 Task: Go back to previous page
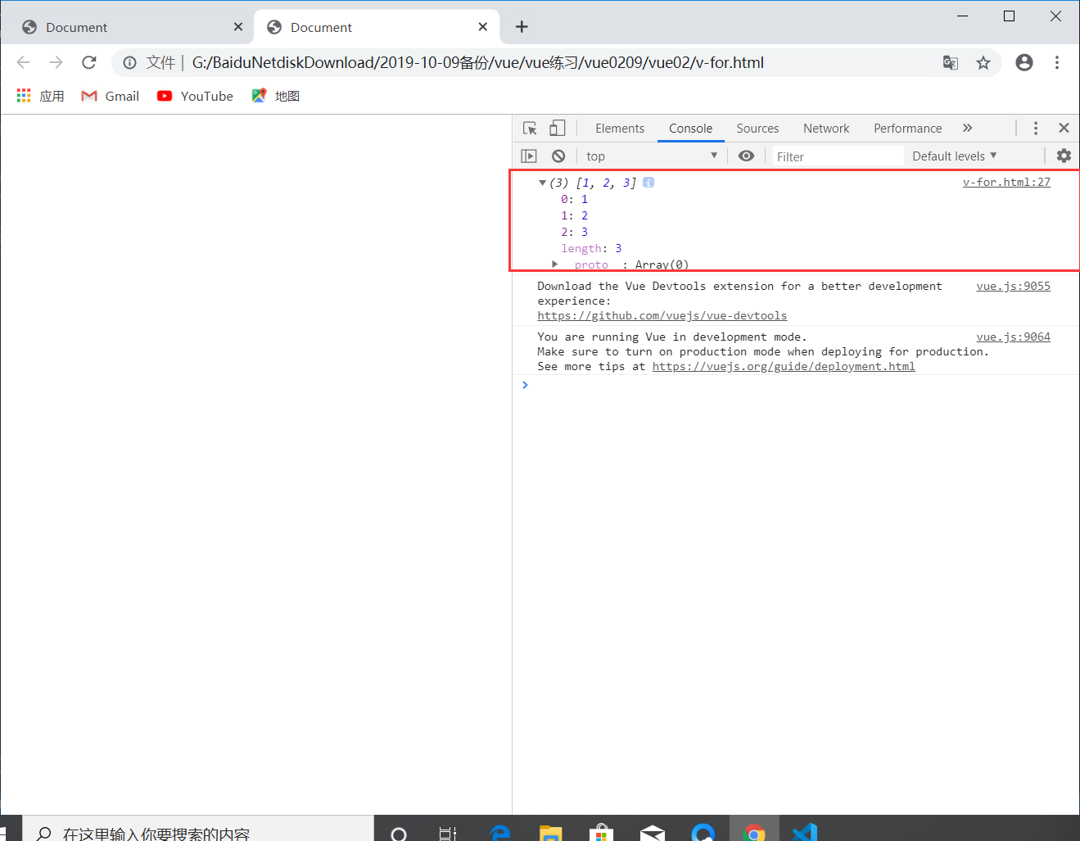[24, 62]
